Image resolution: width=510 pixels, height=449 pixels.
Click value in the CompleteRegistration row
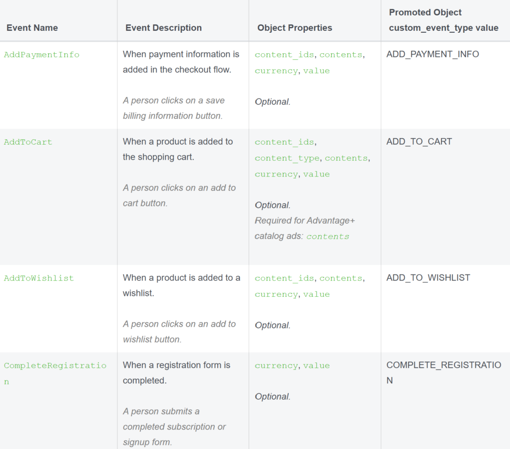tap(316, 365)
